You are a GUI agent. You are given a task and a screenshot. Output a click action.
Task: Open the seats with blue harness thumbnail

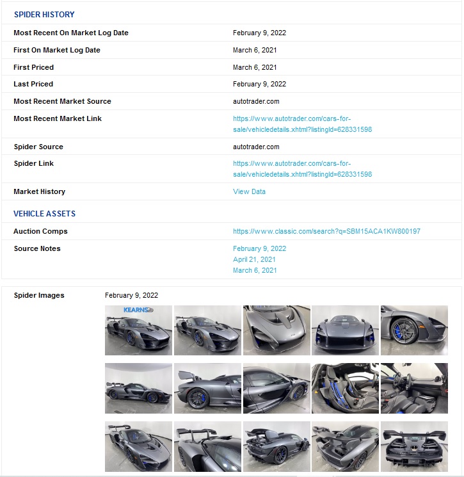[345, 388]
